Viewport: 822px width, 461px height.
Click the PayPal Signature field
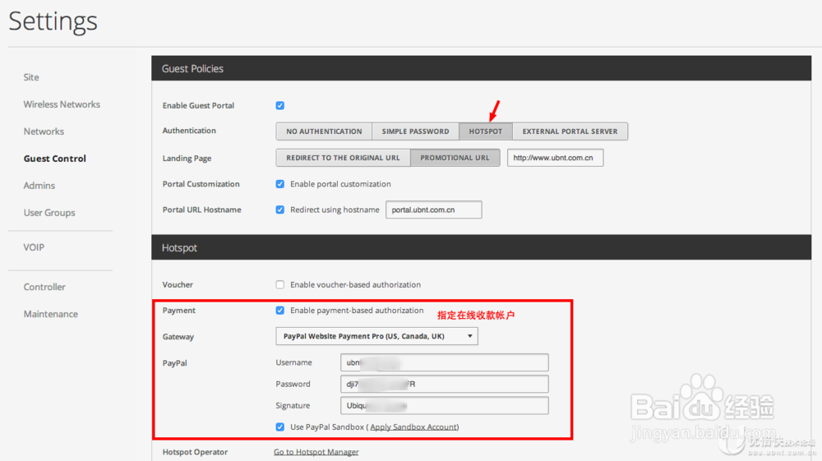[445, 405]
